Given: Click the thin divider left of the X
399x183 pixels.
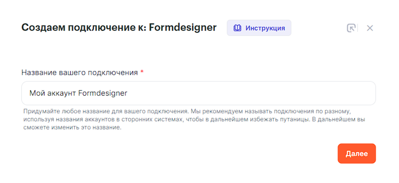Looking at the screenshot, I should pos(358,28).
